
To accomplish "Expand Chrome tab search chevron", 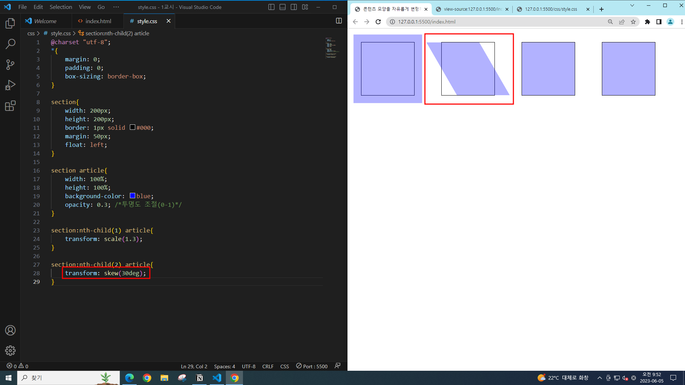I will (x=632, y=6).
